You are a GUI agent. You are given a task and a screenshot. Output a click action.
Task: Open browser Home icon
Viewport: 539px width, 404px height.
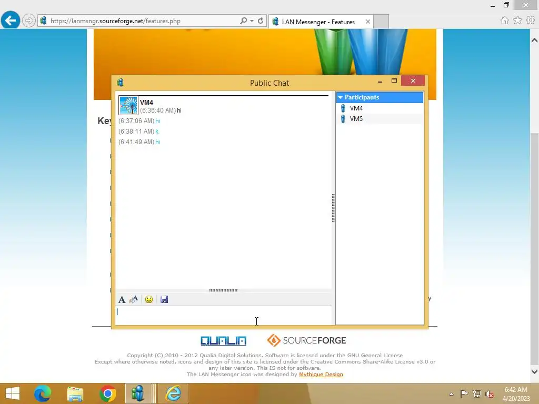pyautogui.click(x=504, y=21)
